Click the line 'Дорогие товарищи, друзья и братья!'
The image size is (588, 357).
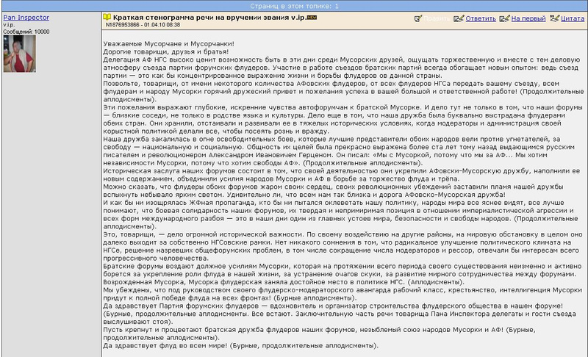[x=166, y=51]
